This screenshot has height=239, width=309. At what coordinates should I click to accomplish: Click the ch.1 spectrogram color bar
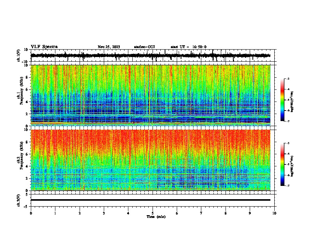coord(282,100)
